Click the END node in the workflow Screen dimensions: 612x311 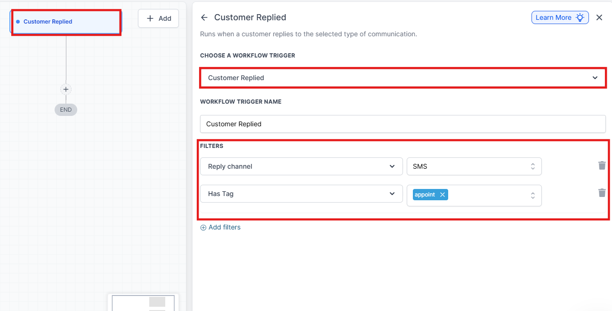pyautogui.click(x=66, y=110)
